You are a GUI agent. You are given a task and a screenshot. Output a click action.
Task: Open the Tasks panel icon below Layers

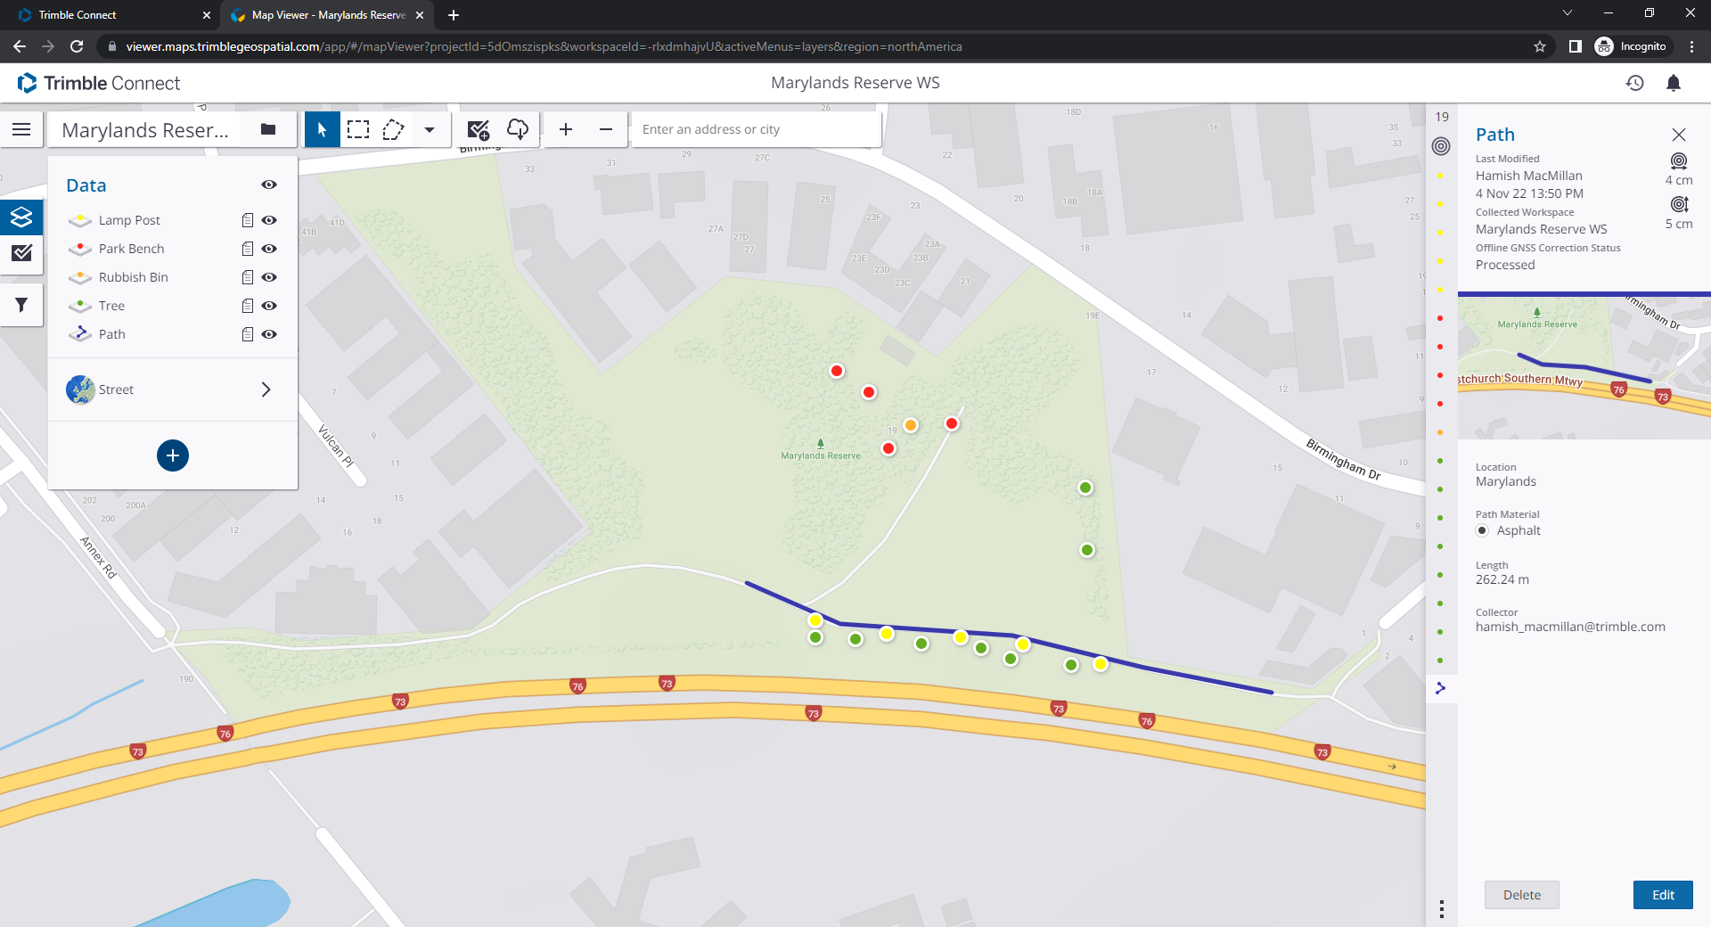point(21,256)
